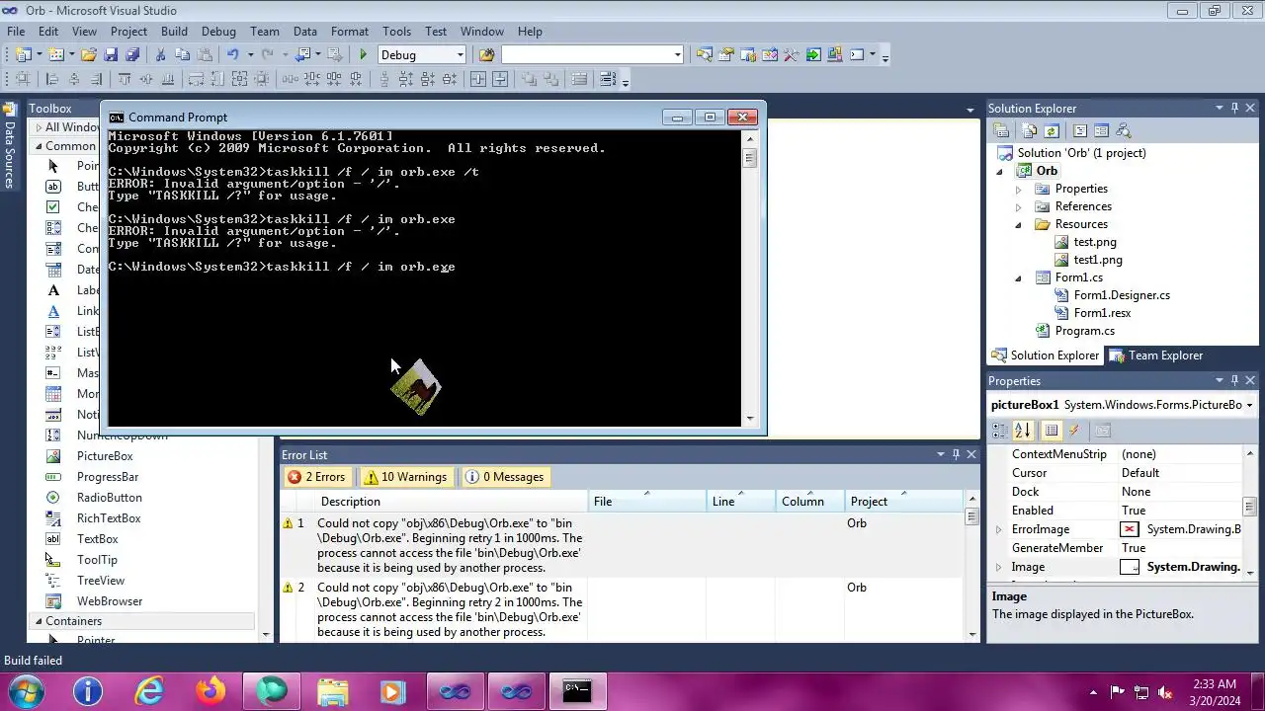Pin the Error List panel
The width and height of the screenshot is (1265, 711).
pyautogui.click(x=956, y=455)
